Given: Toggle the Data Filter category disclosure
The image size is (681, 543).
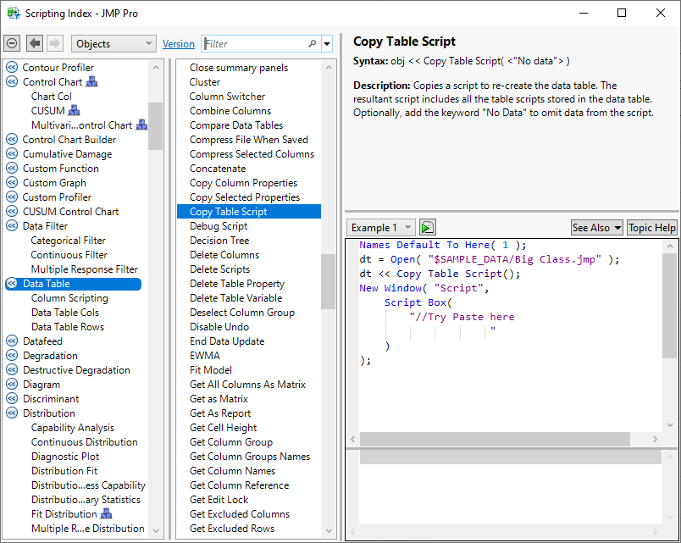Looking at the screenshot, I should tap(12, 226).
